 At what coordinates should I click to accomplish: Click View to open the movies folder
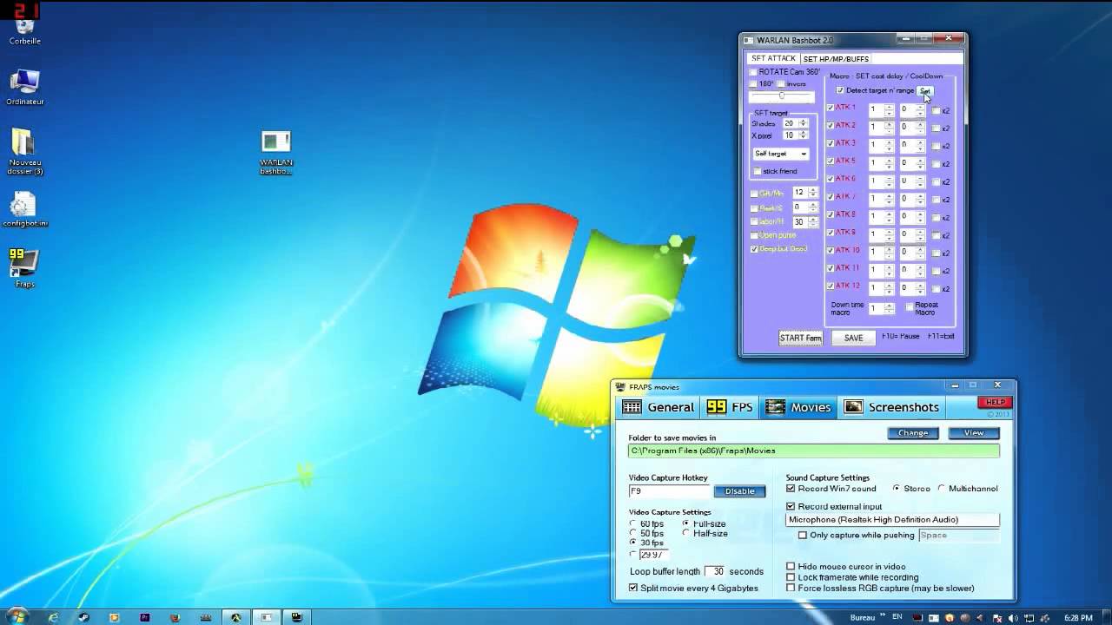tap(974, 432)
